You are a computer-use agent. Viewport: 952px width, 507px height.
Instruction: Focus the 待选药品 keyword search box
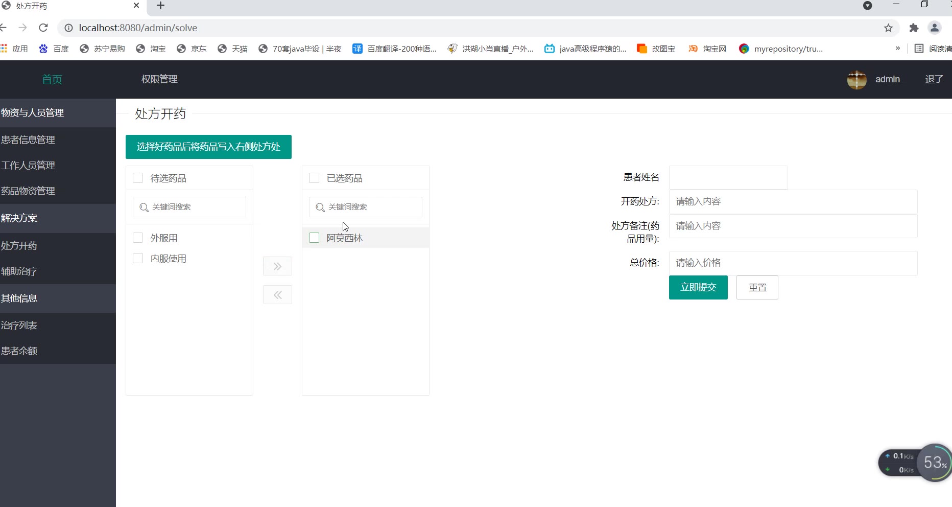[189, 207]
